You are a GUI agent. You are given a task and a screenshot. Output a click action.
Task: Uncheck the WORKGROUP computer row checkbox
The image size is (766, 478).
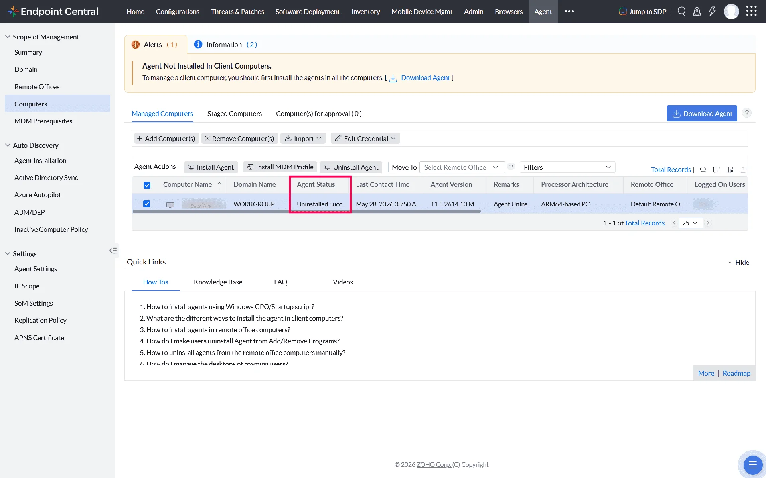click(x=147, y=204)
